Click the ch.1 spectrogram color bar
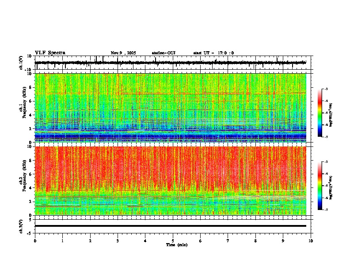The image size is (350, 270). tap(320, 113)
